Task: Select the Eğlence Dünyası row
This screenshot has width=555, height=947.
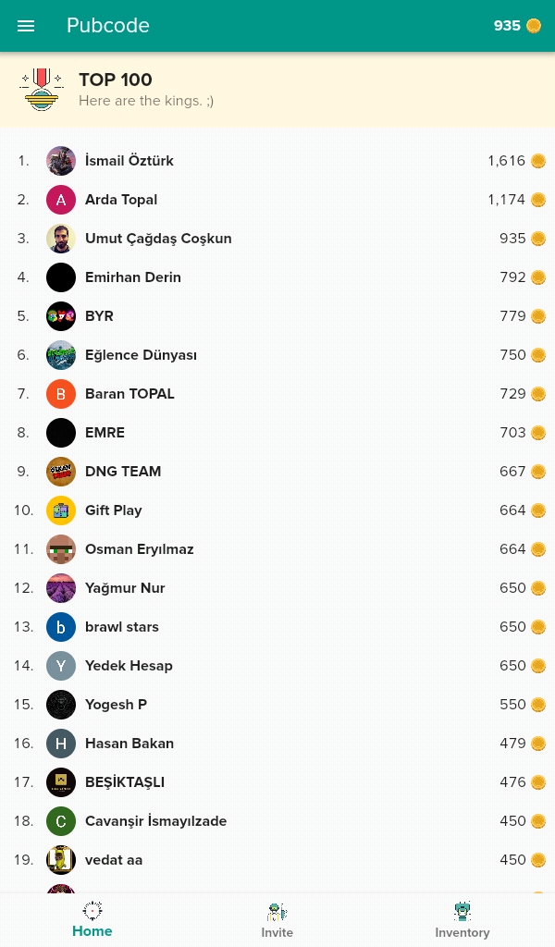Action: [277, 355]
